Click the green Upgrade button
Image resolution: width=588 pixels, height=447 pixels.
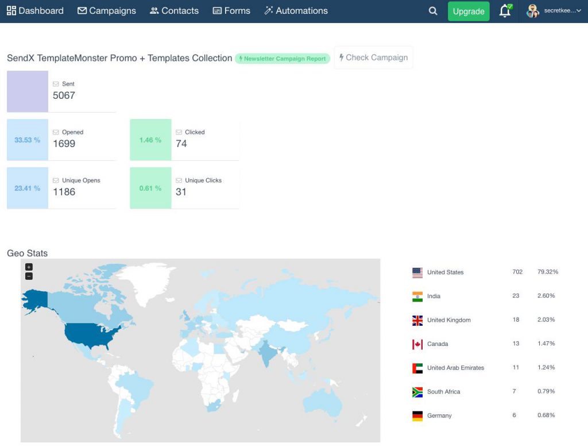469,11
